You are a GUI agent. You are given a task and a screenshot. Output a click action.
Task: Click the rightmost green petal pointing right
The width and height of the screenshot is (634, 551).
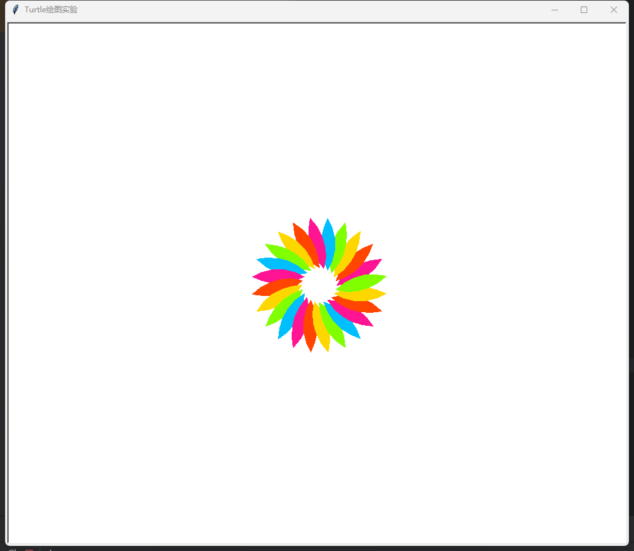click(x=364, y=282)
